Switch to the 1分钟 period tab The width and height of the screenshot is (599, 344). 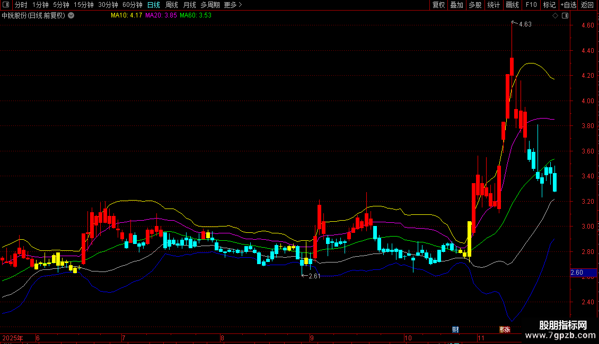(40, 5)
